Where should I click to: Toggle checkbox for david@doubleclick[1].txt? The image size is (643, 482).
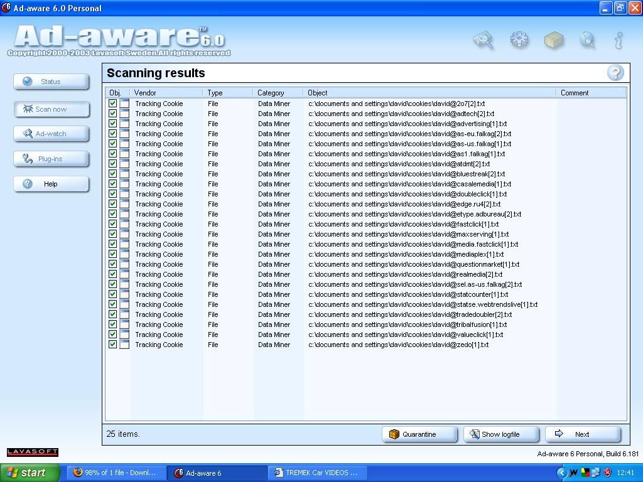(113, 194)
